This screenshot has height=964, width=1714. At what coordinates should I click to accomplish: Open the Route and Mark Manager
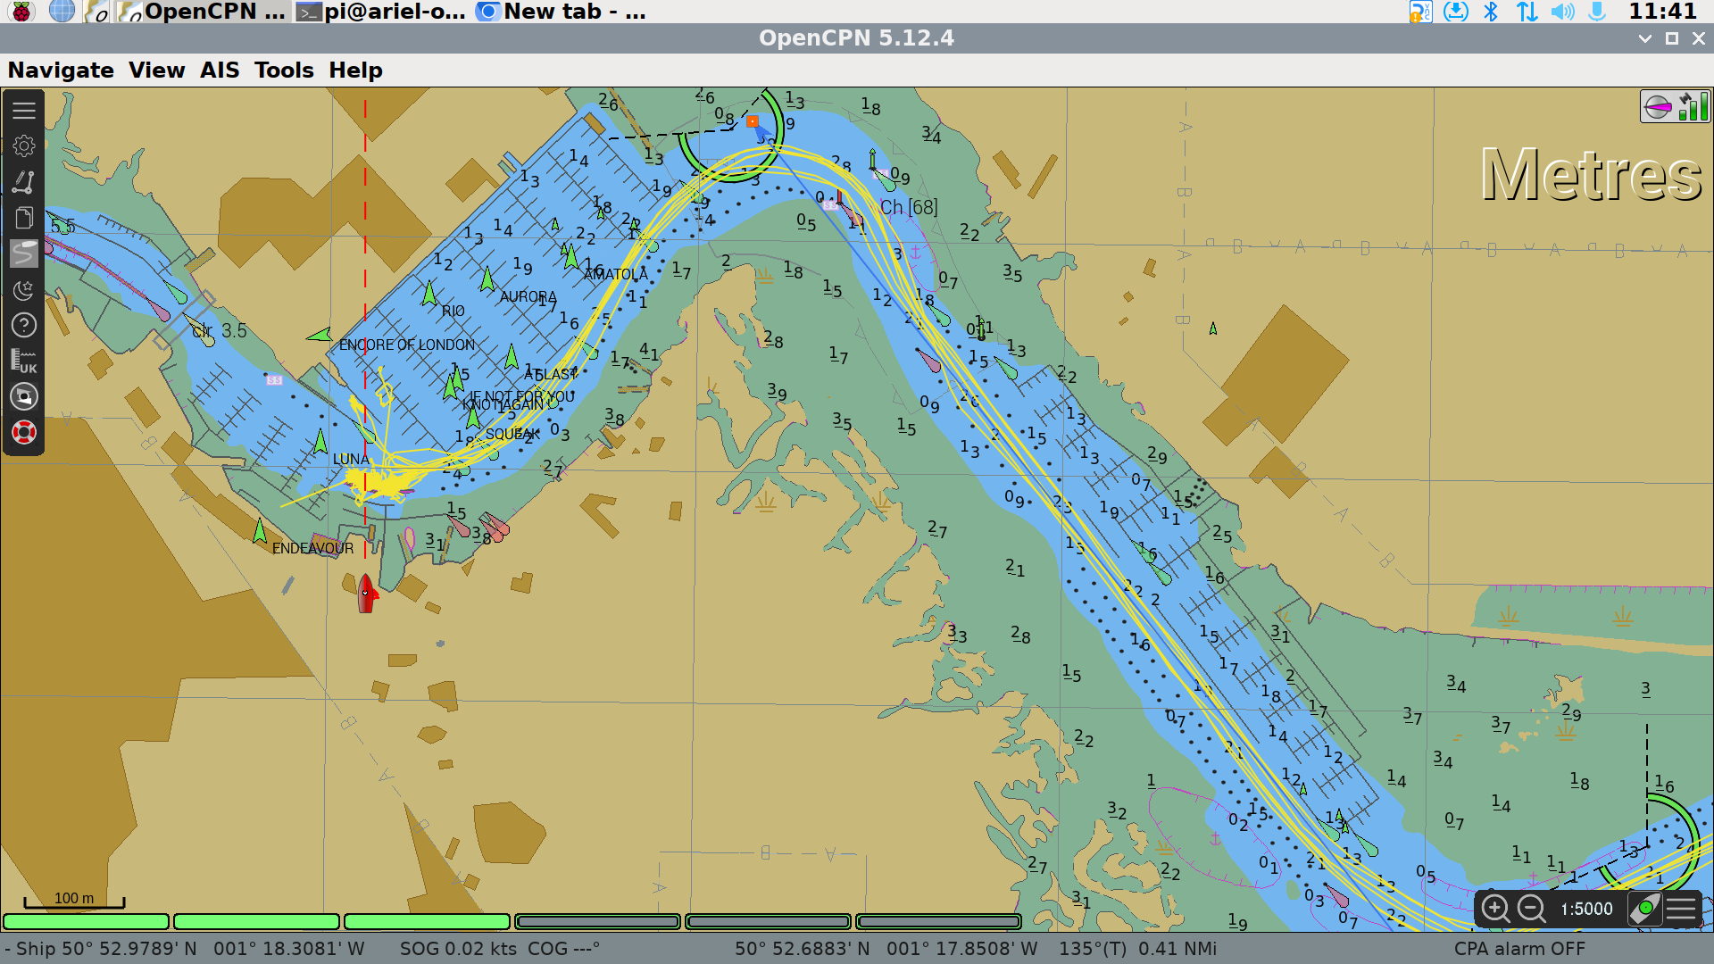click(x=24, y=218)
